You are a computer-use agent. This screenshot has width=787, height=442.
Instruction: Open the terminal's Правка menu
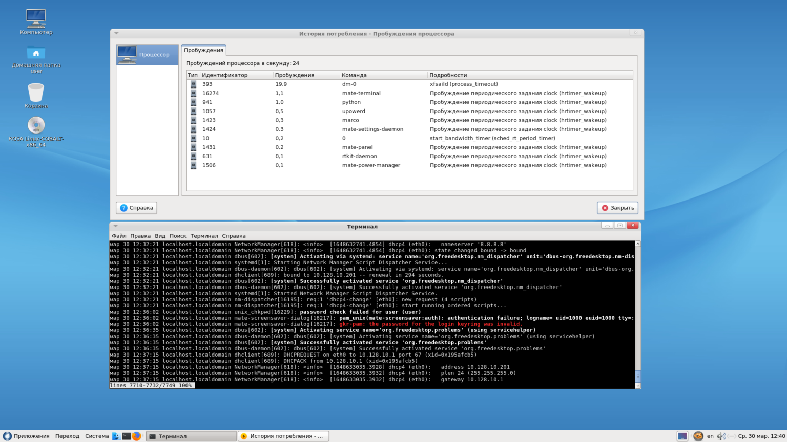click(140, 236)
